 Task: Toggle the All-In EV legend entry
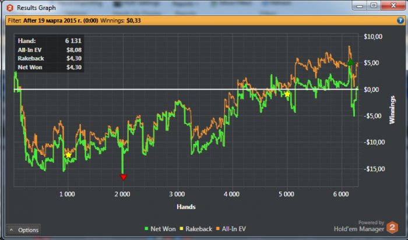[231, 229]
